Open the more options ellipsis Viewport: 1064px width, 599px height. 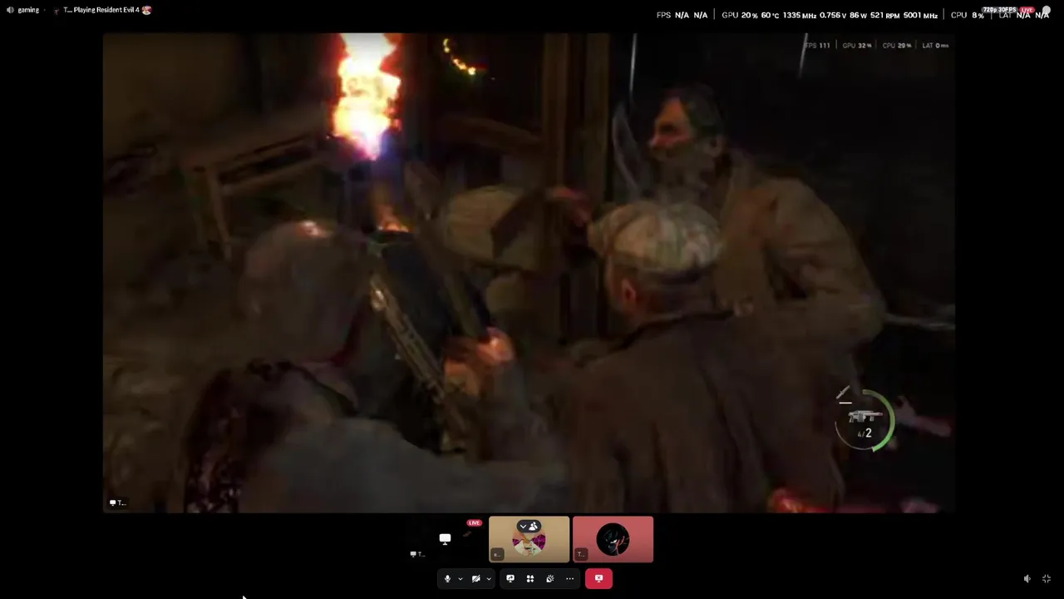click(x=569, y=579)
